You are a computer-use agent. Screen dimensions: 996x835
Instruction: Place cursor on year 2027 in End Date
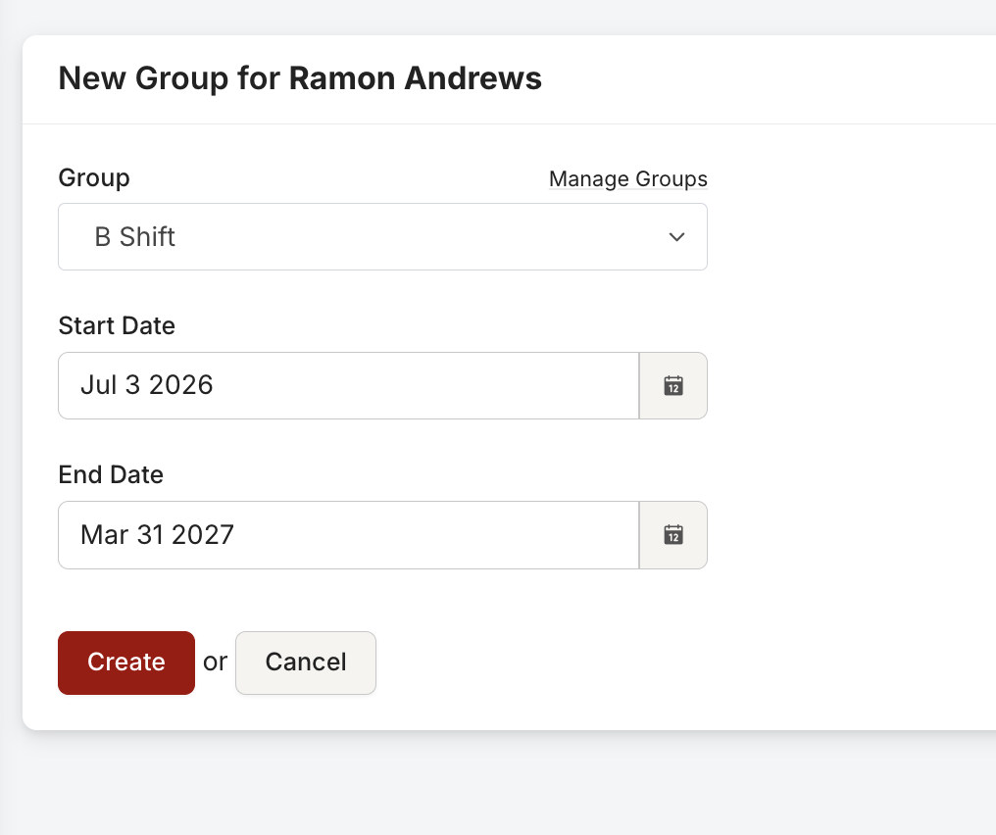tap(203, 535)
